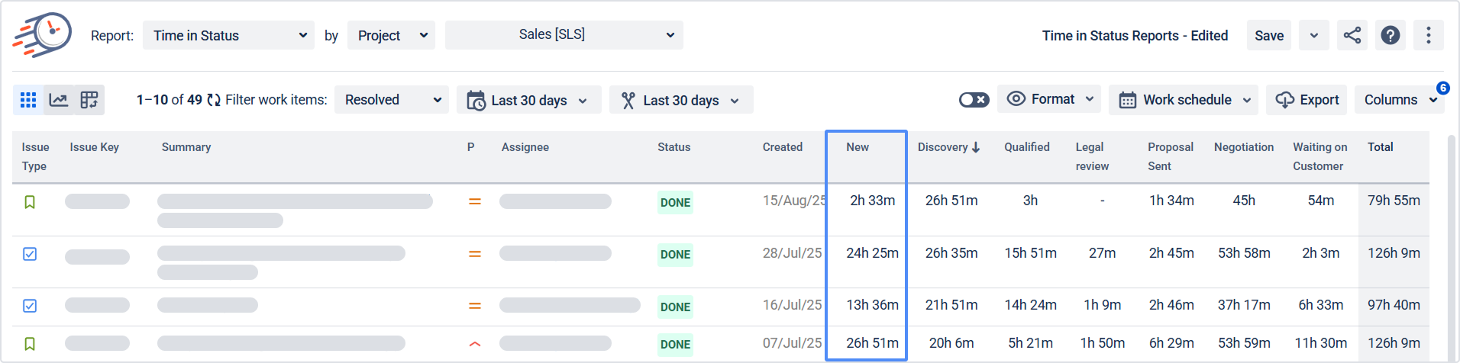Refresh the work items list
This screenshot has height=363, width=1460.
tap(214, 100)
